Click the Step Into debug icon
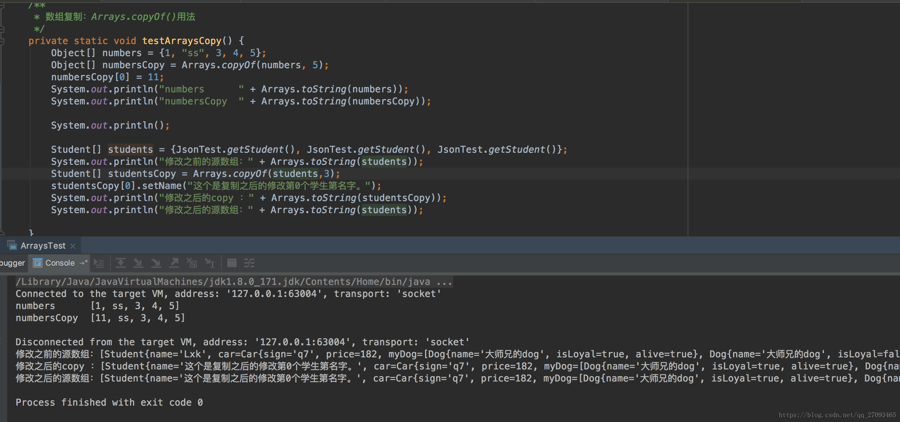The image size is (900, 422). point(138,263)
